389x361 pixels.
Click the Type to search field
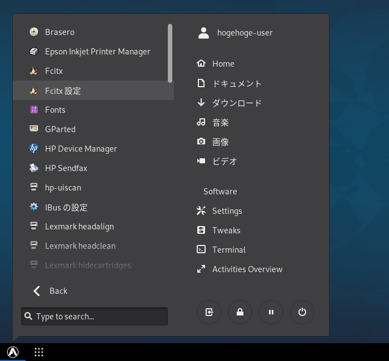click(x=94, y=317)
